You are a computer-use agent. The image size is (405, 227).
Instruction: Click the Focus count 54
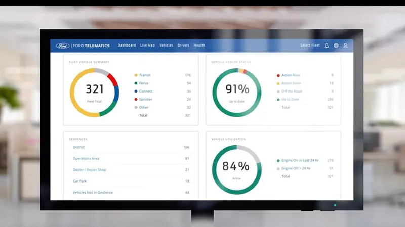click(189, 83)
